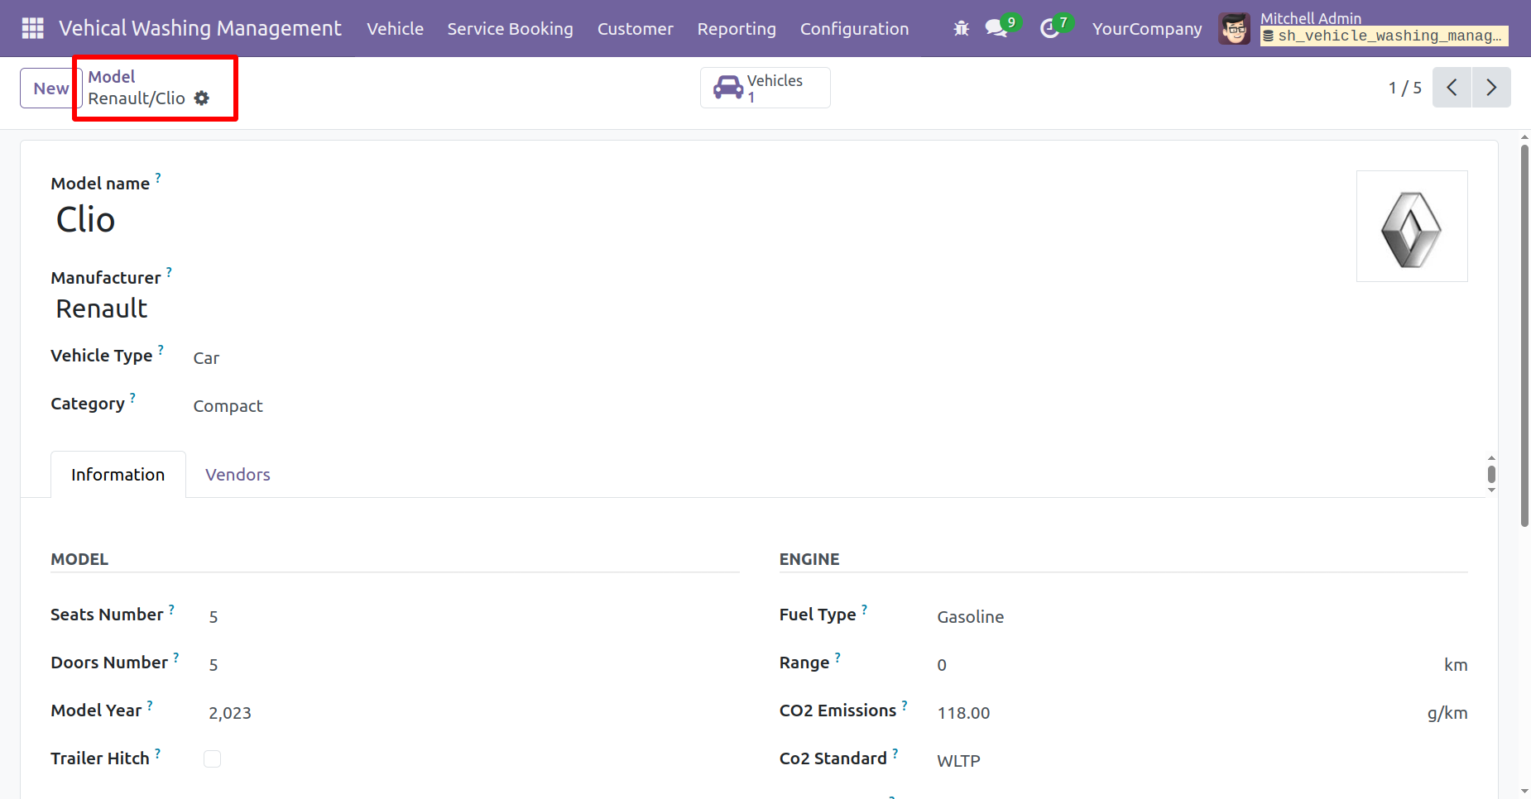Open the Manufacturer field showing Renault
1531x799 pixels.
coord(101,309)
